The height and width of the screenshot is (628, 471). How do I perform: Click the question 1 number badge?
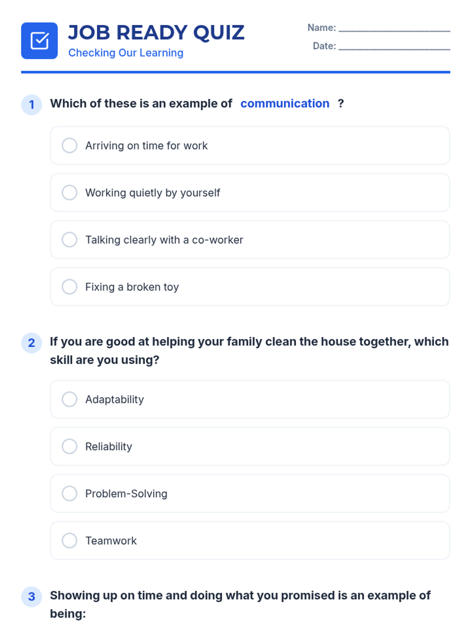(x=31, y=105)
